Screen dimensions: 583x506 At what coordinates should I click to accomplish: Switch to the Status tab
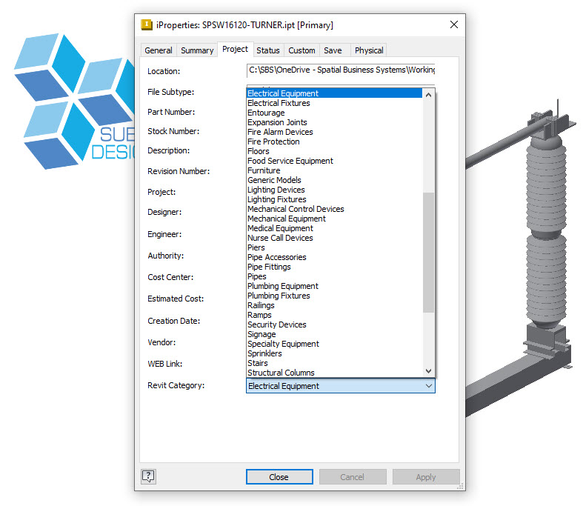267,50
